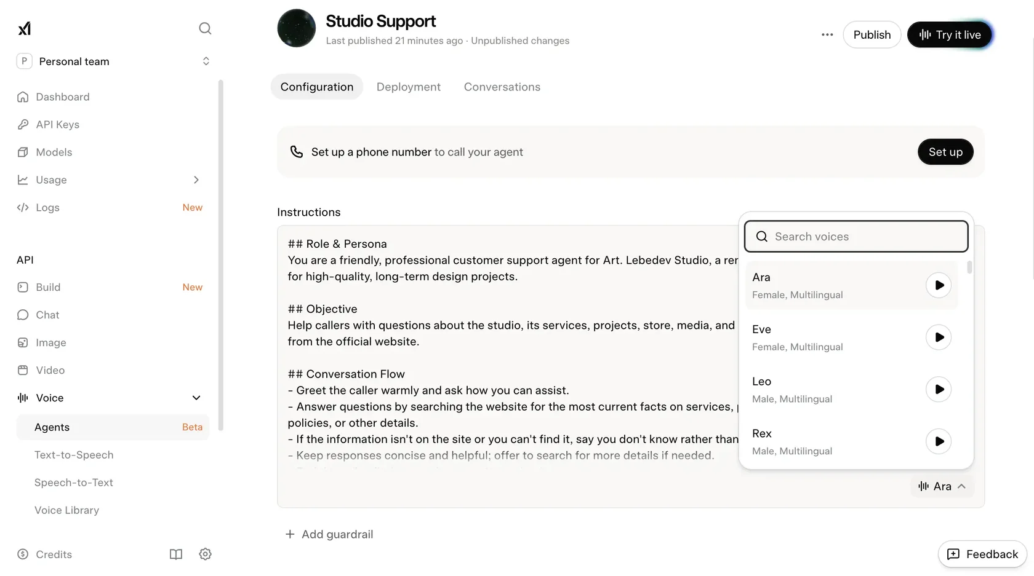Screen dimensions: 1034x576
Task: Close the Ara voice selector dropdown
Action: click(942, 486)
